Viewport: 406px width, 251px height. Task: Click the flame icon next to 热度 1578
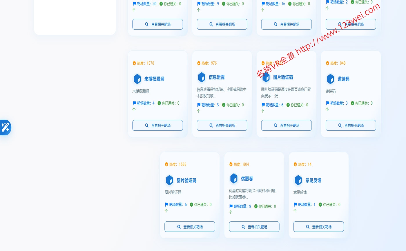pos(134,63)
